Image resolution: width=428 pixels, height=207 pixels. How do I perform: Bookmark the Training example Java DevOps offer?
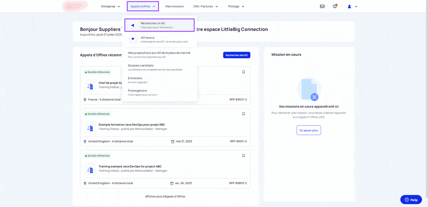tap(244, 155)
